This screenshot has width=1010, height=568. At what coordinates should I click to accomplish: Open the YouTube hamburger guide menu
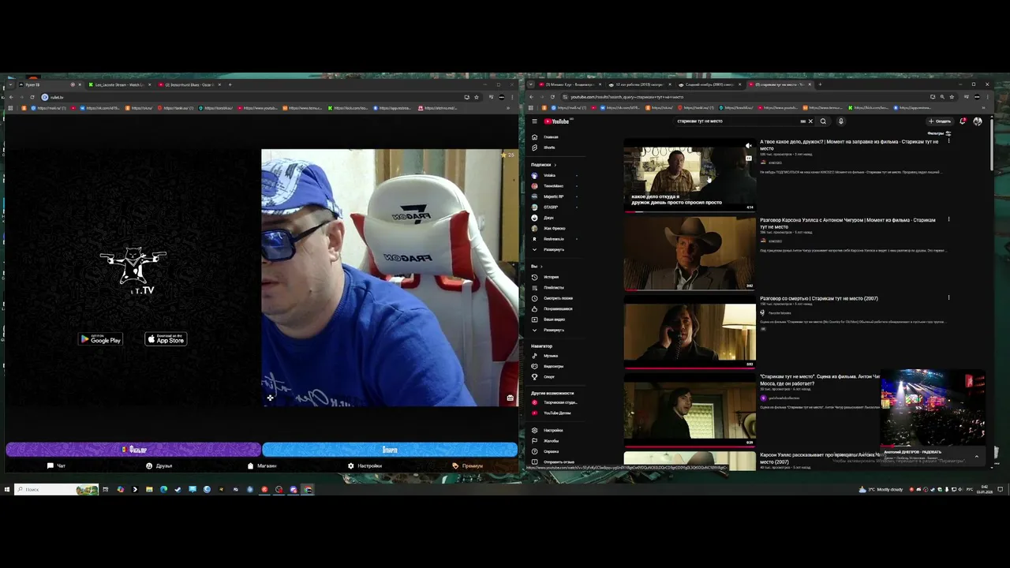[534, 121]
